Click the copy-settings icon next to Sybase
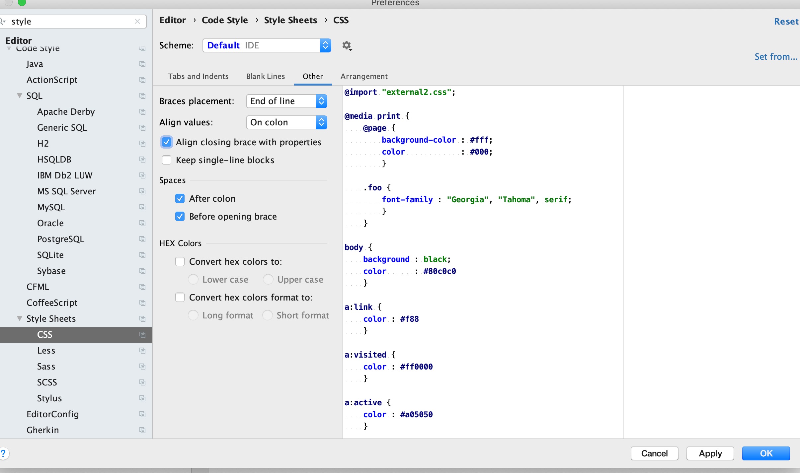Viewport: 800px width, 473px height. [142, 271]
